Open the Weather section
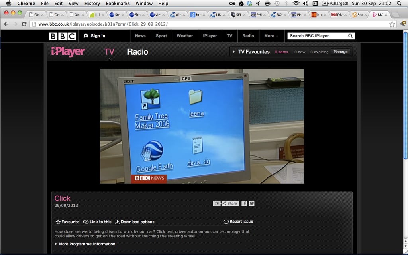This screenshot has width=408, height=255. pyautogui.click(x=185, y=36)
